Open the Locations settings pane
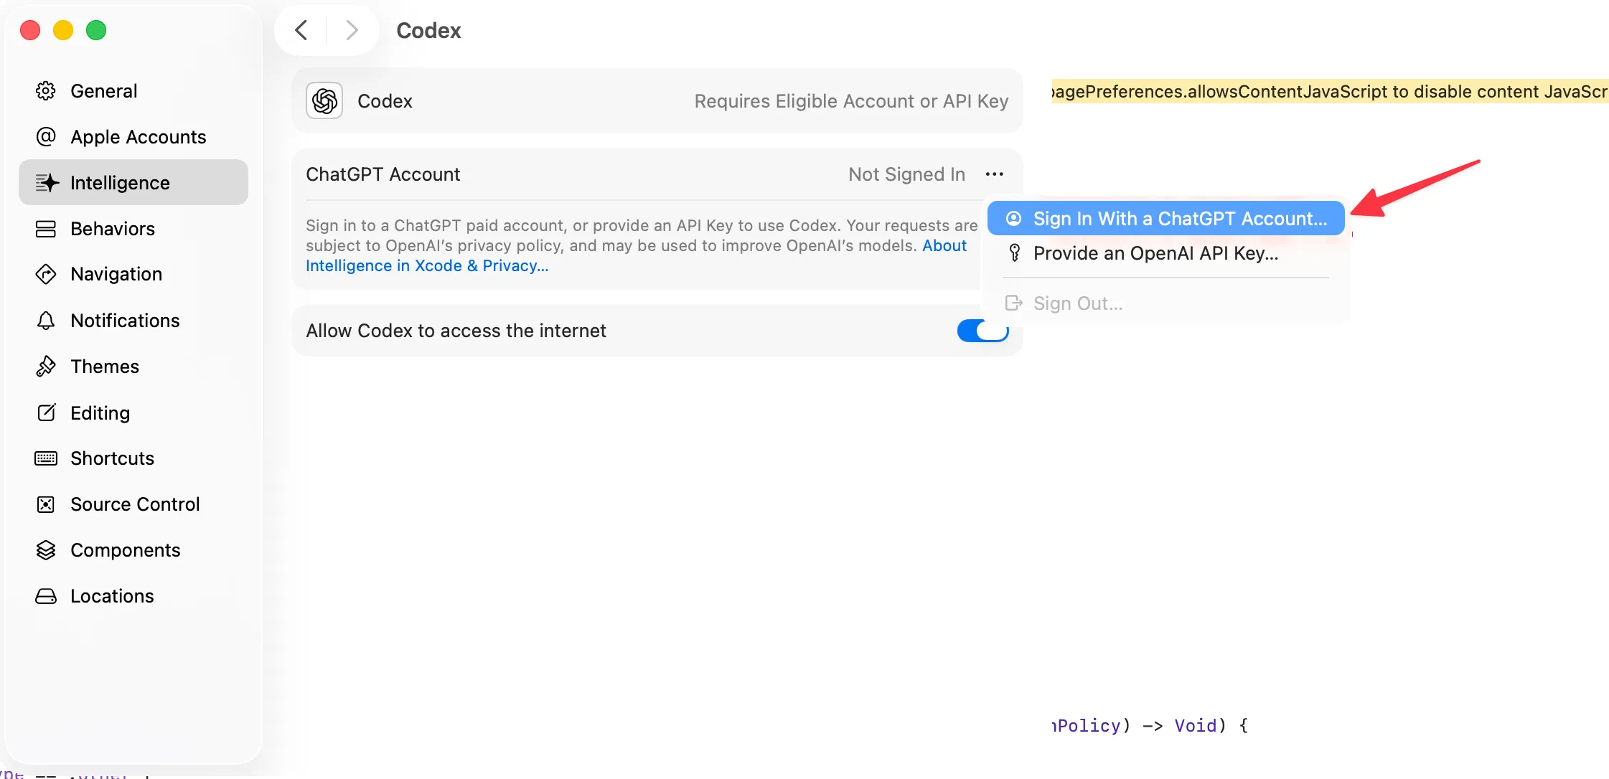This screenshot has height=779, width=1609. (112, 596)
